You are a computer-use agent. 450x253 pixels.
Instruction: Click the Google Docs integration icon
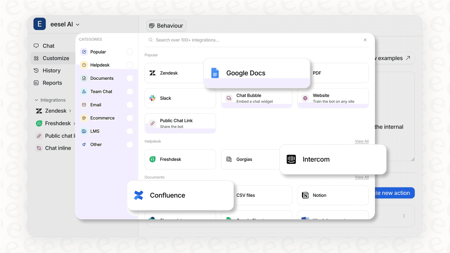tap(215, 73)
